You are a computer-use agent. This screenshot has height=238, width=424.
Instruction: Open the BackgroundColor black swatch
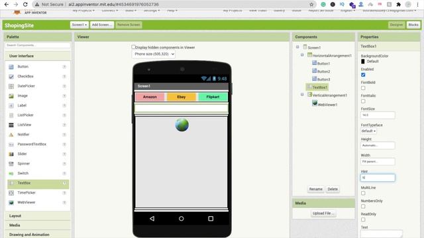(363, 61)
